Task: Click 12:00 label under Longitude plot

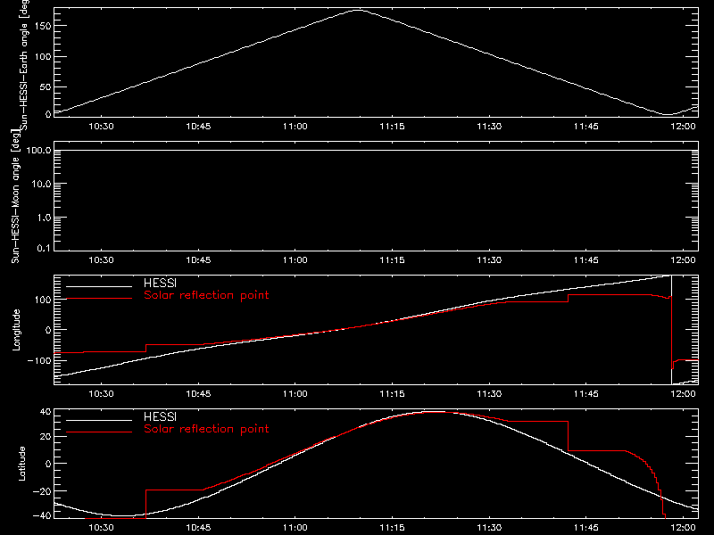Action: coord(683,394)
